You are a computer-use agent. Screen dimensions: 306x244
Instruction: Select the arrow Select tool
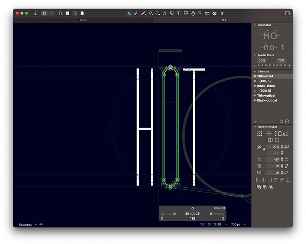click(x=129, y=13)
